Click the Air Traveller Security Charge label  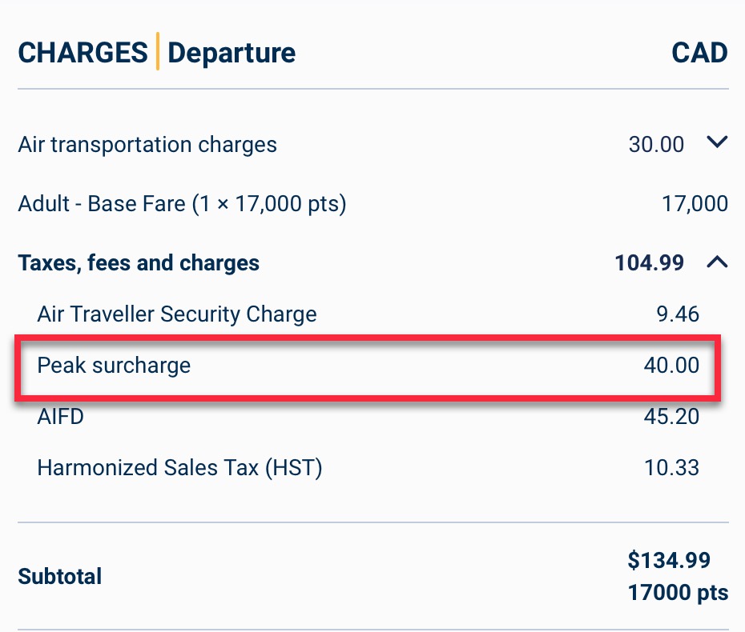pos(177,314)
